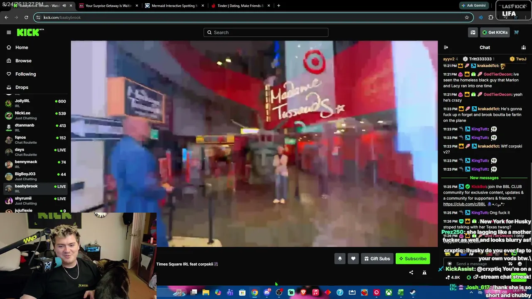Click the Kick search field
The height and width of the screenshot is (299, 532).
pyautogui.click(x=266, y=32)
